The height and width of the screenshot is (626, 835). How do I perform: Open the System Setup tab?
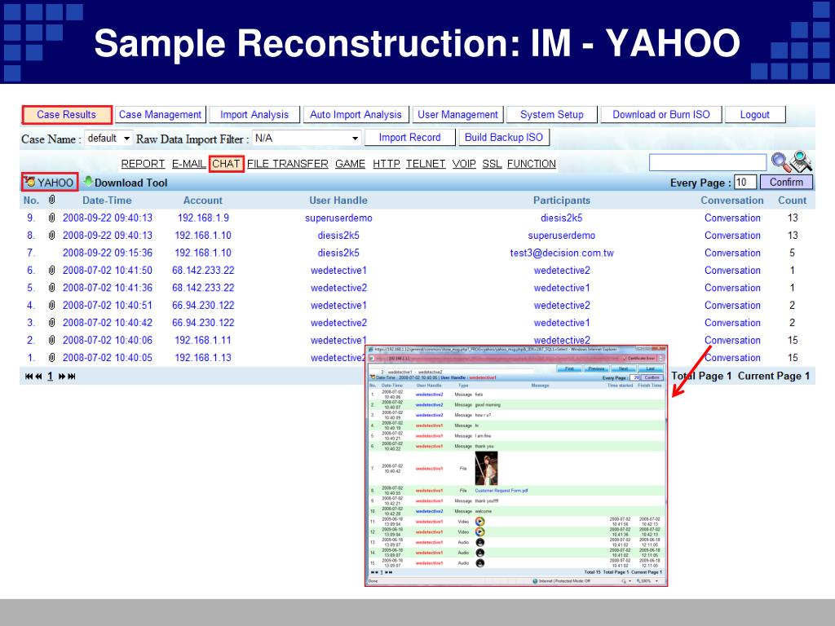552,114
